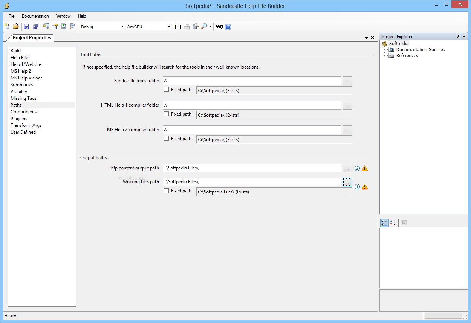
Task: Click the Working files path field
Action: 252,182
